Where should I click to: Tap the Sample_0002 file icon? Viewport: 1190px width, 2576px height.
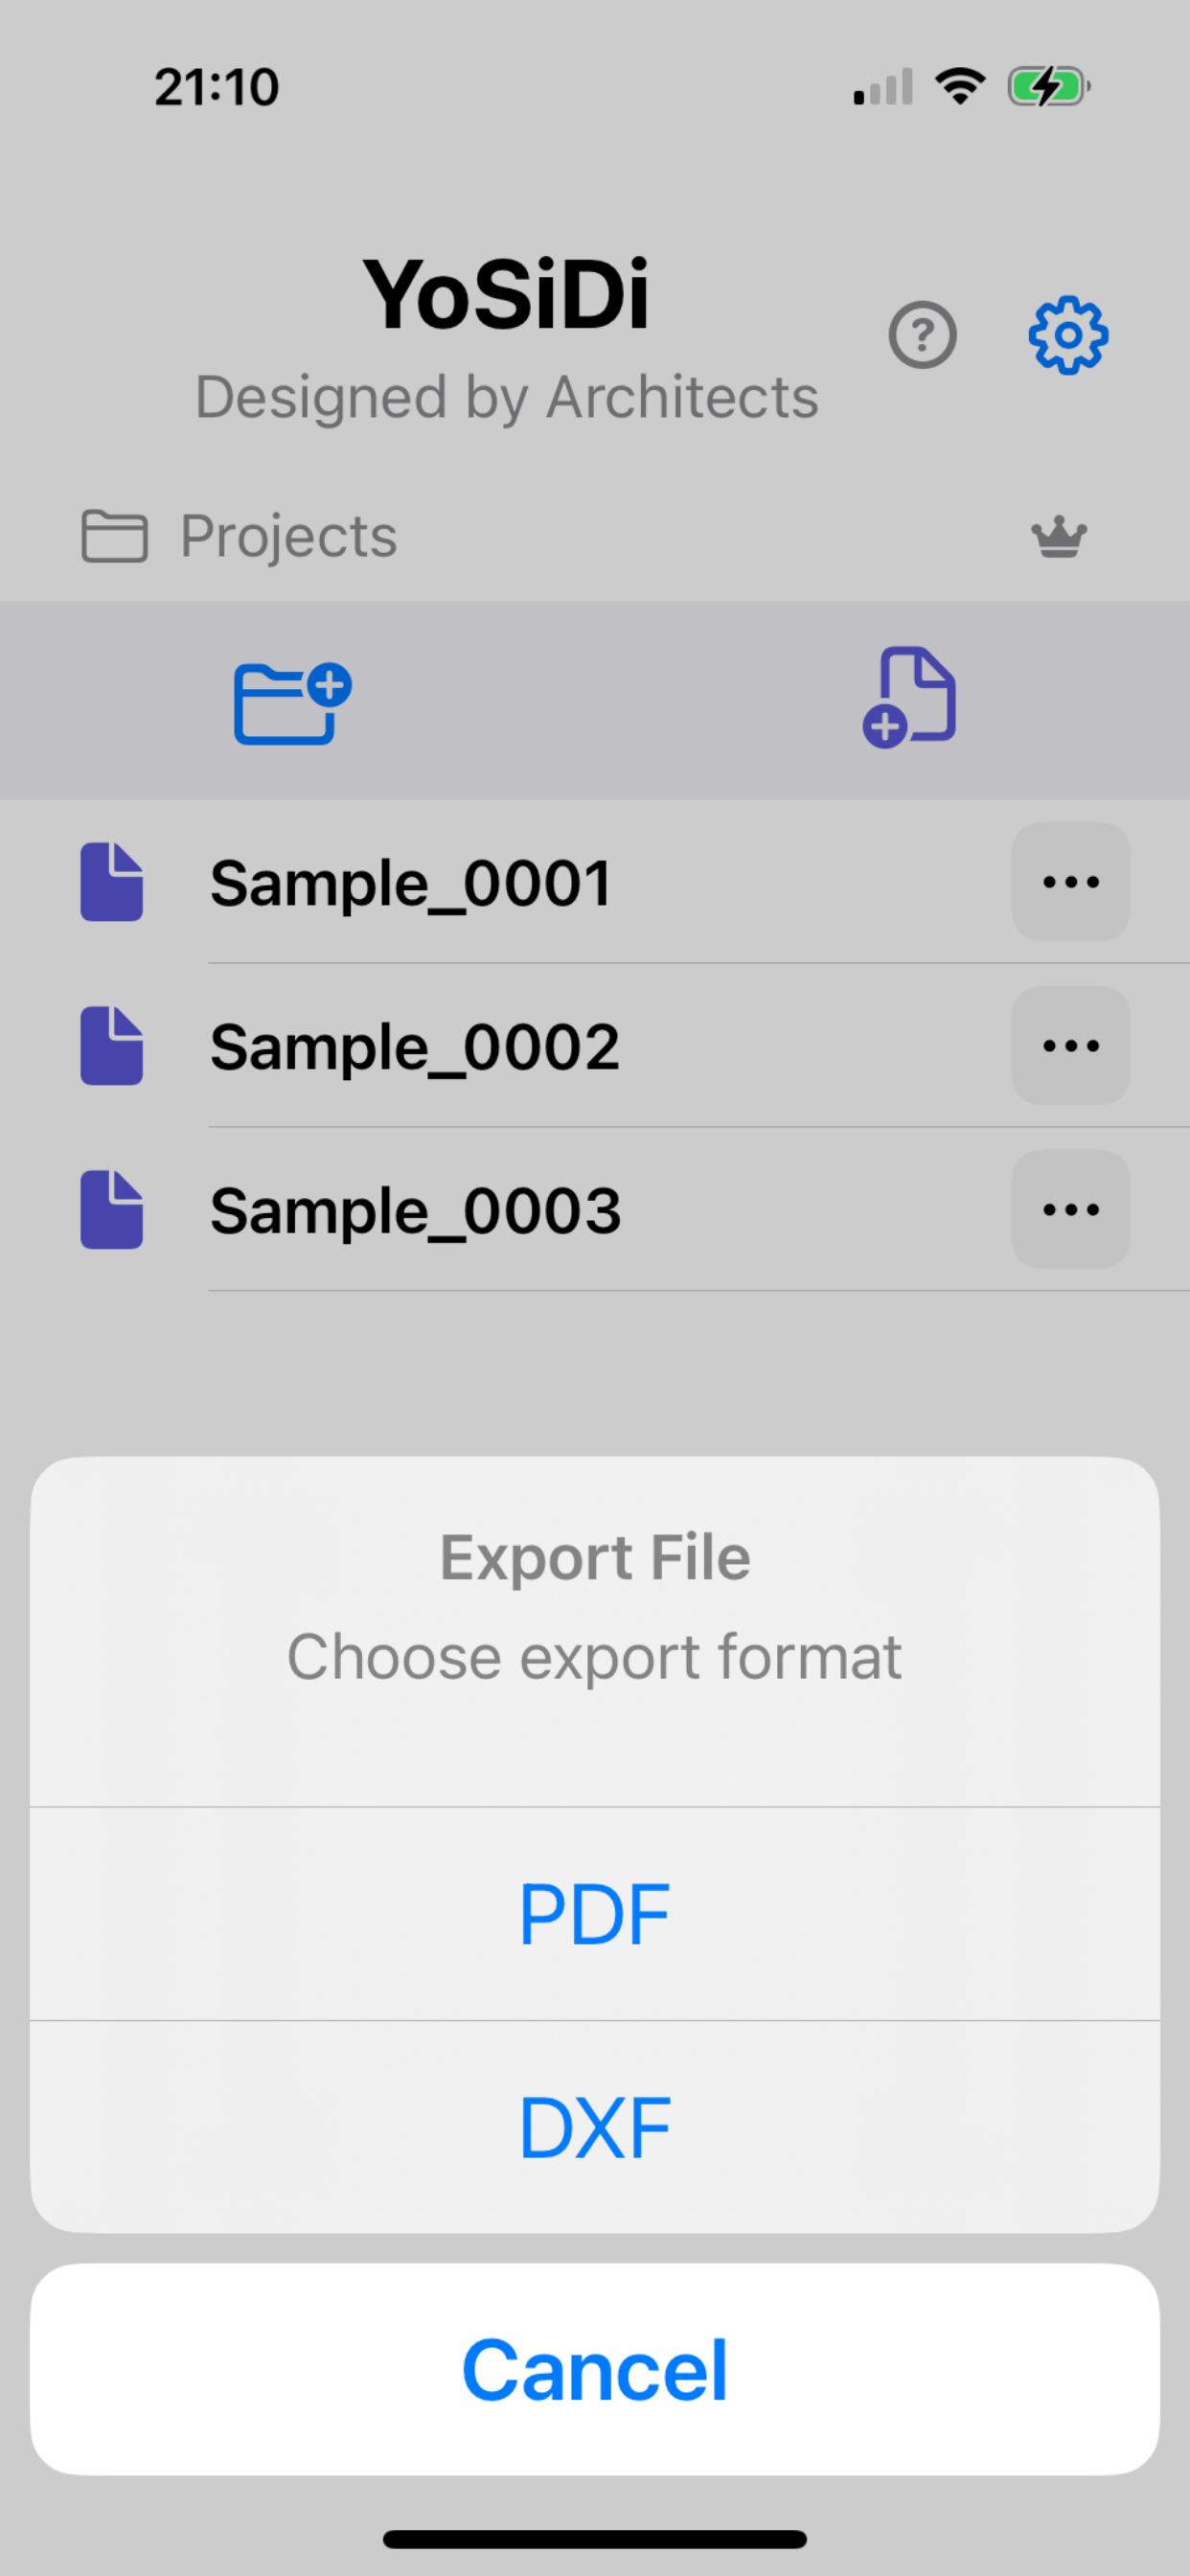coord(112,1046)
